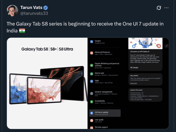Select the Software update menu entry
This screenshot has height=132, width=176.
click(105, 113)
